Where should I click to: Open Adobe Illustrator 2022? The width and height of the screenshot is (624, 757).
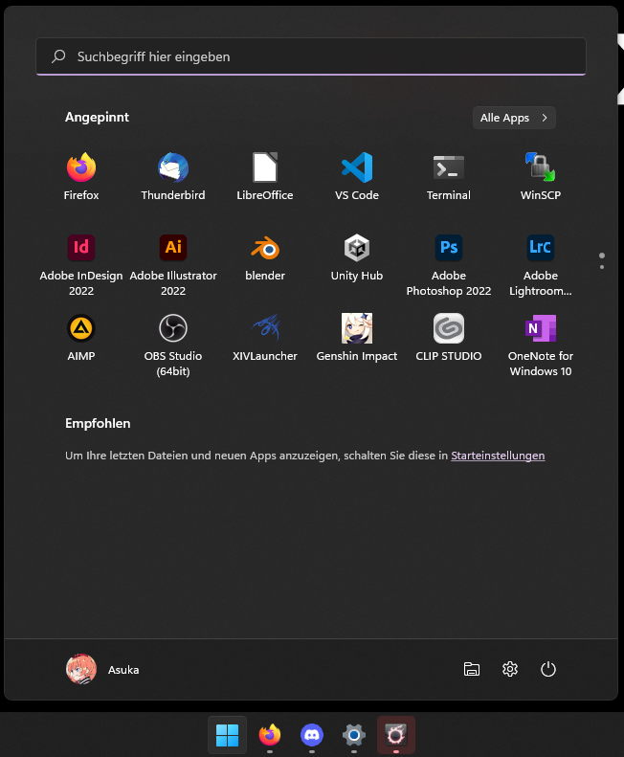(173, 264)
